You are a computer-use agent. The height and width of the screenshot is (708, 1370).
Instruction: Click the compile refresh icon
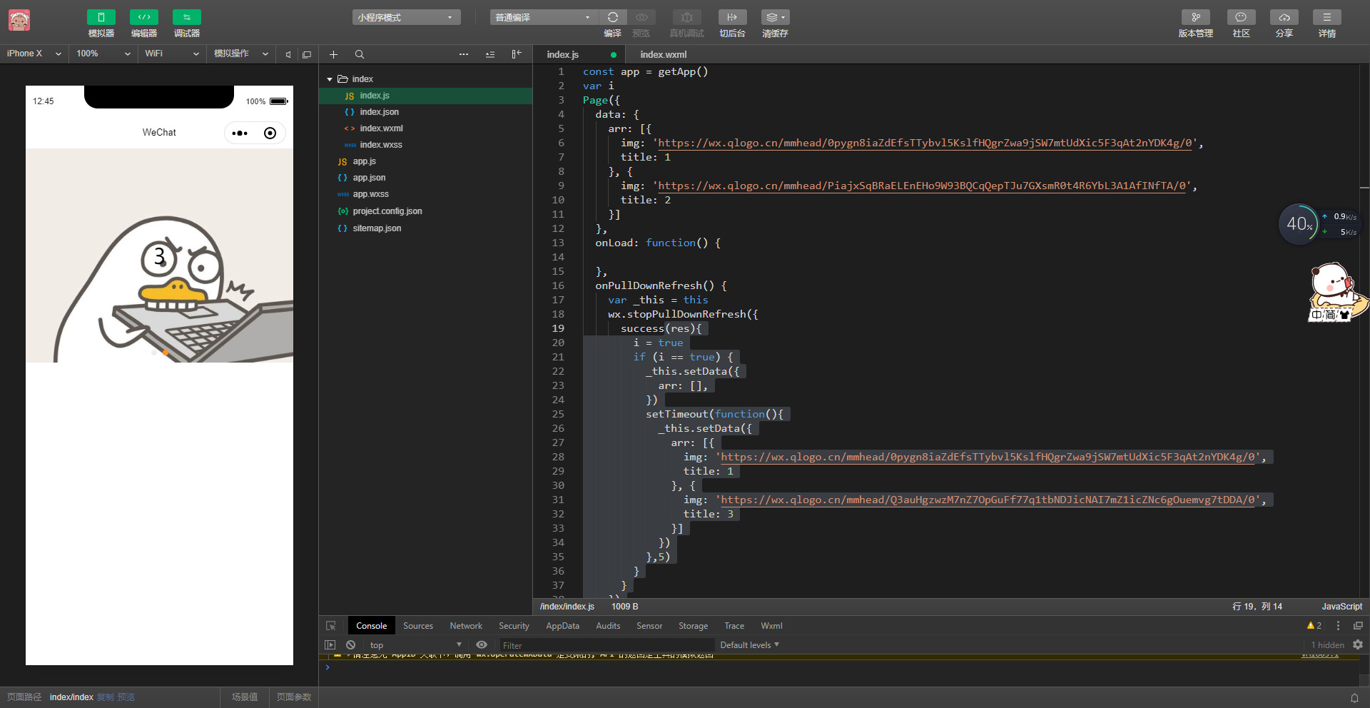pyautogui.click(x=612, y=17)
